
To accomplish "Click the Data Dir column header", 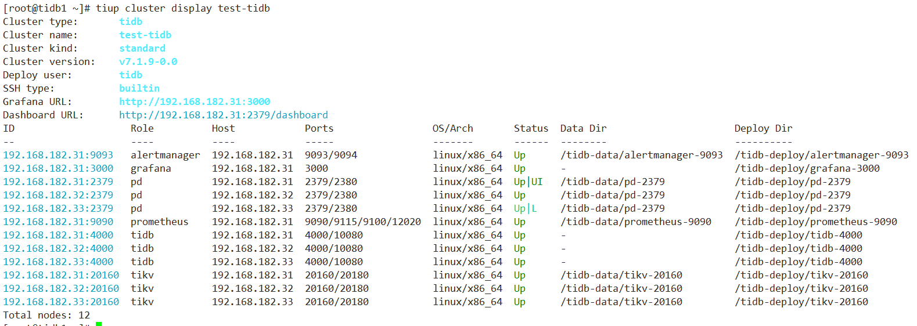I will click(x=584, y=129).
